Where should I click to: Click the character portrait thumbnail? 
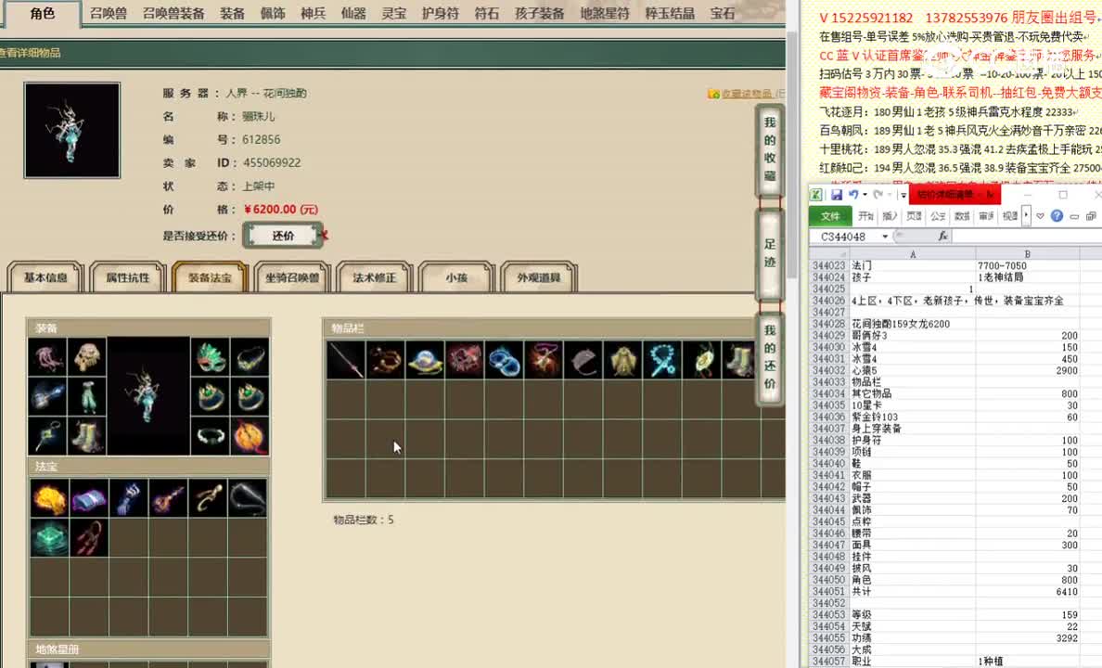click(71, 130)
